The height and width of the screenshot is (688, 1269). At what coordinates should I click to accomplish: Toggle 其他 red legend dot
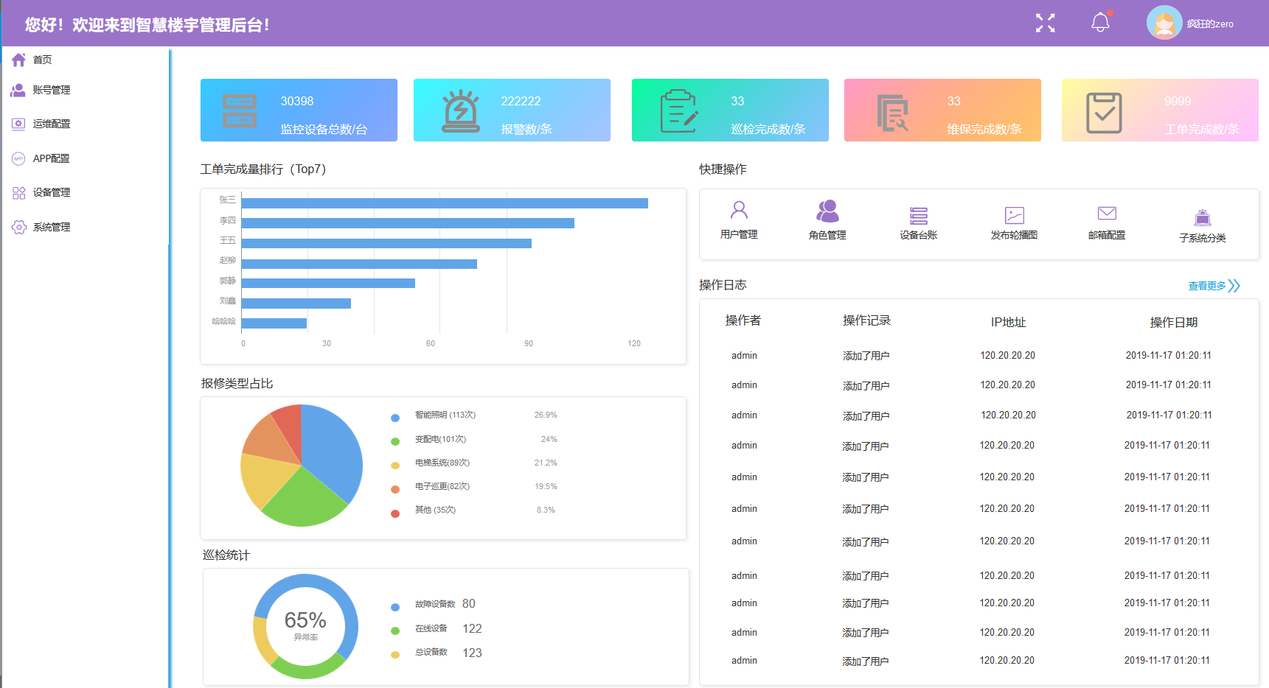pyautogui.click(x=395, y=513)
